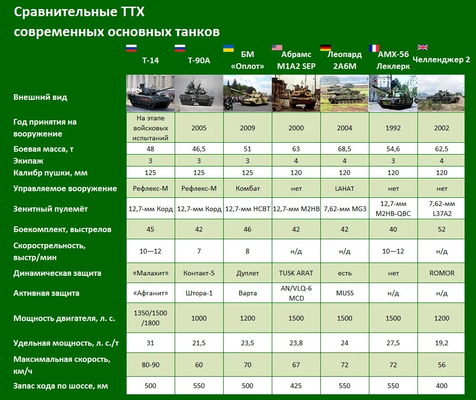Screen dimensions: 476x400
Task: Select the БМ «Оплот» column header
Action: click(x=248, y=60)
